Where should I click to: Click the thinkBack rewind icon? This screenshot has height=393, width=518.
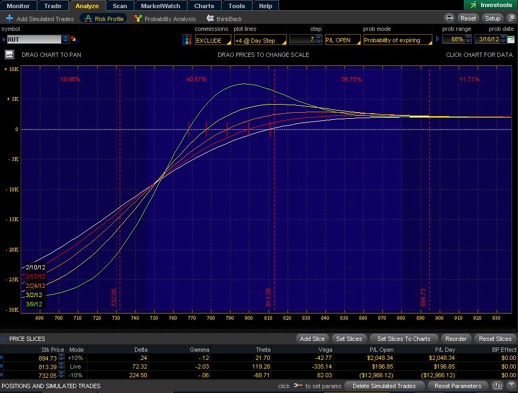210,18
